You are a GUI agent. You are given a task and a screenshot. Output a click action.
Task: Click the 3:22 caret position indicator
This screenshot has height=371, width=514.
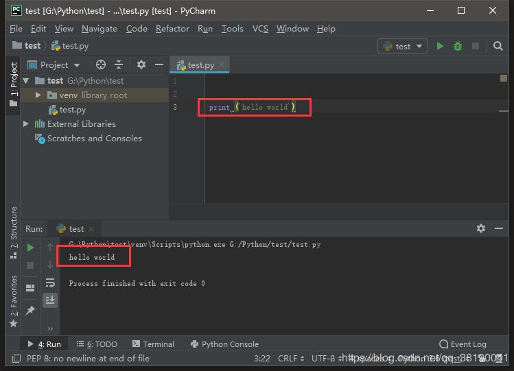pos(262,359)
